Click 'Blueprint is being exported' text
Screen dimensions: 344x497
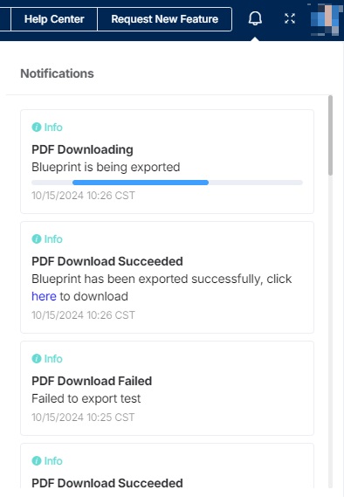(106, 167)
